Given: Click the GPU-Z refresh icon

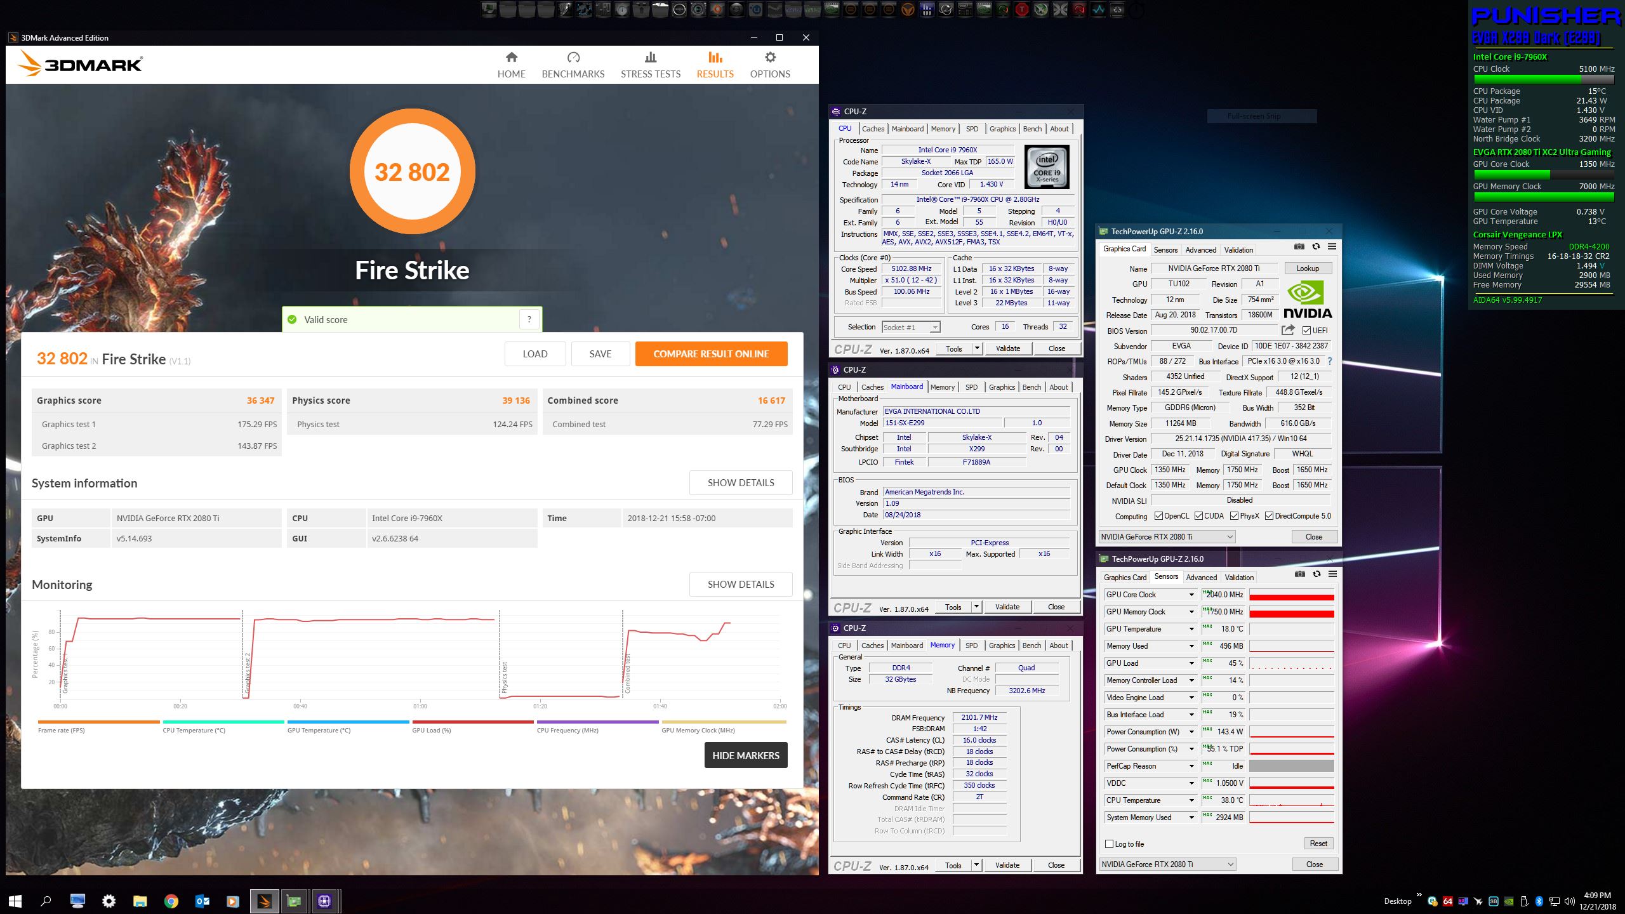Looking at the screenshot, I should click(x=1316, y=247).
